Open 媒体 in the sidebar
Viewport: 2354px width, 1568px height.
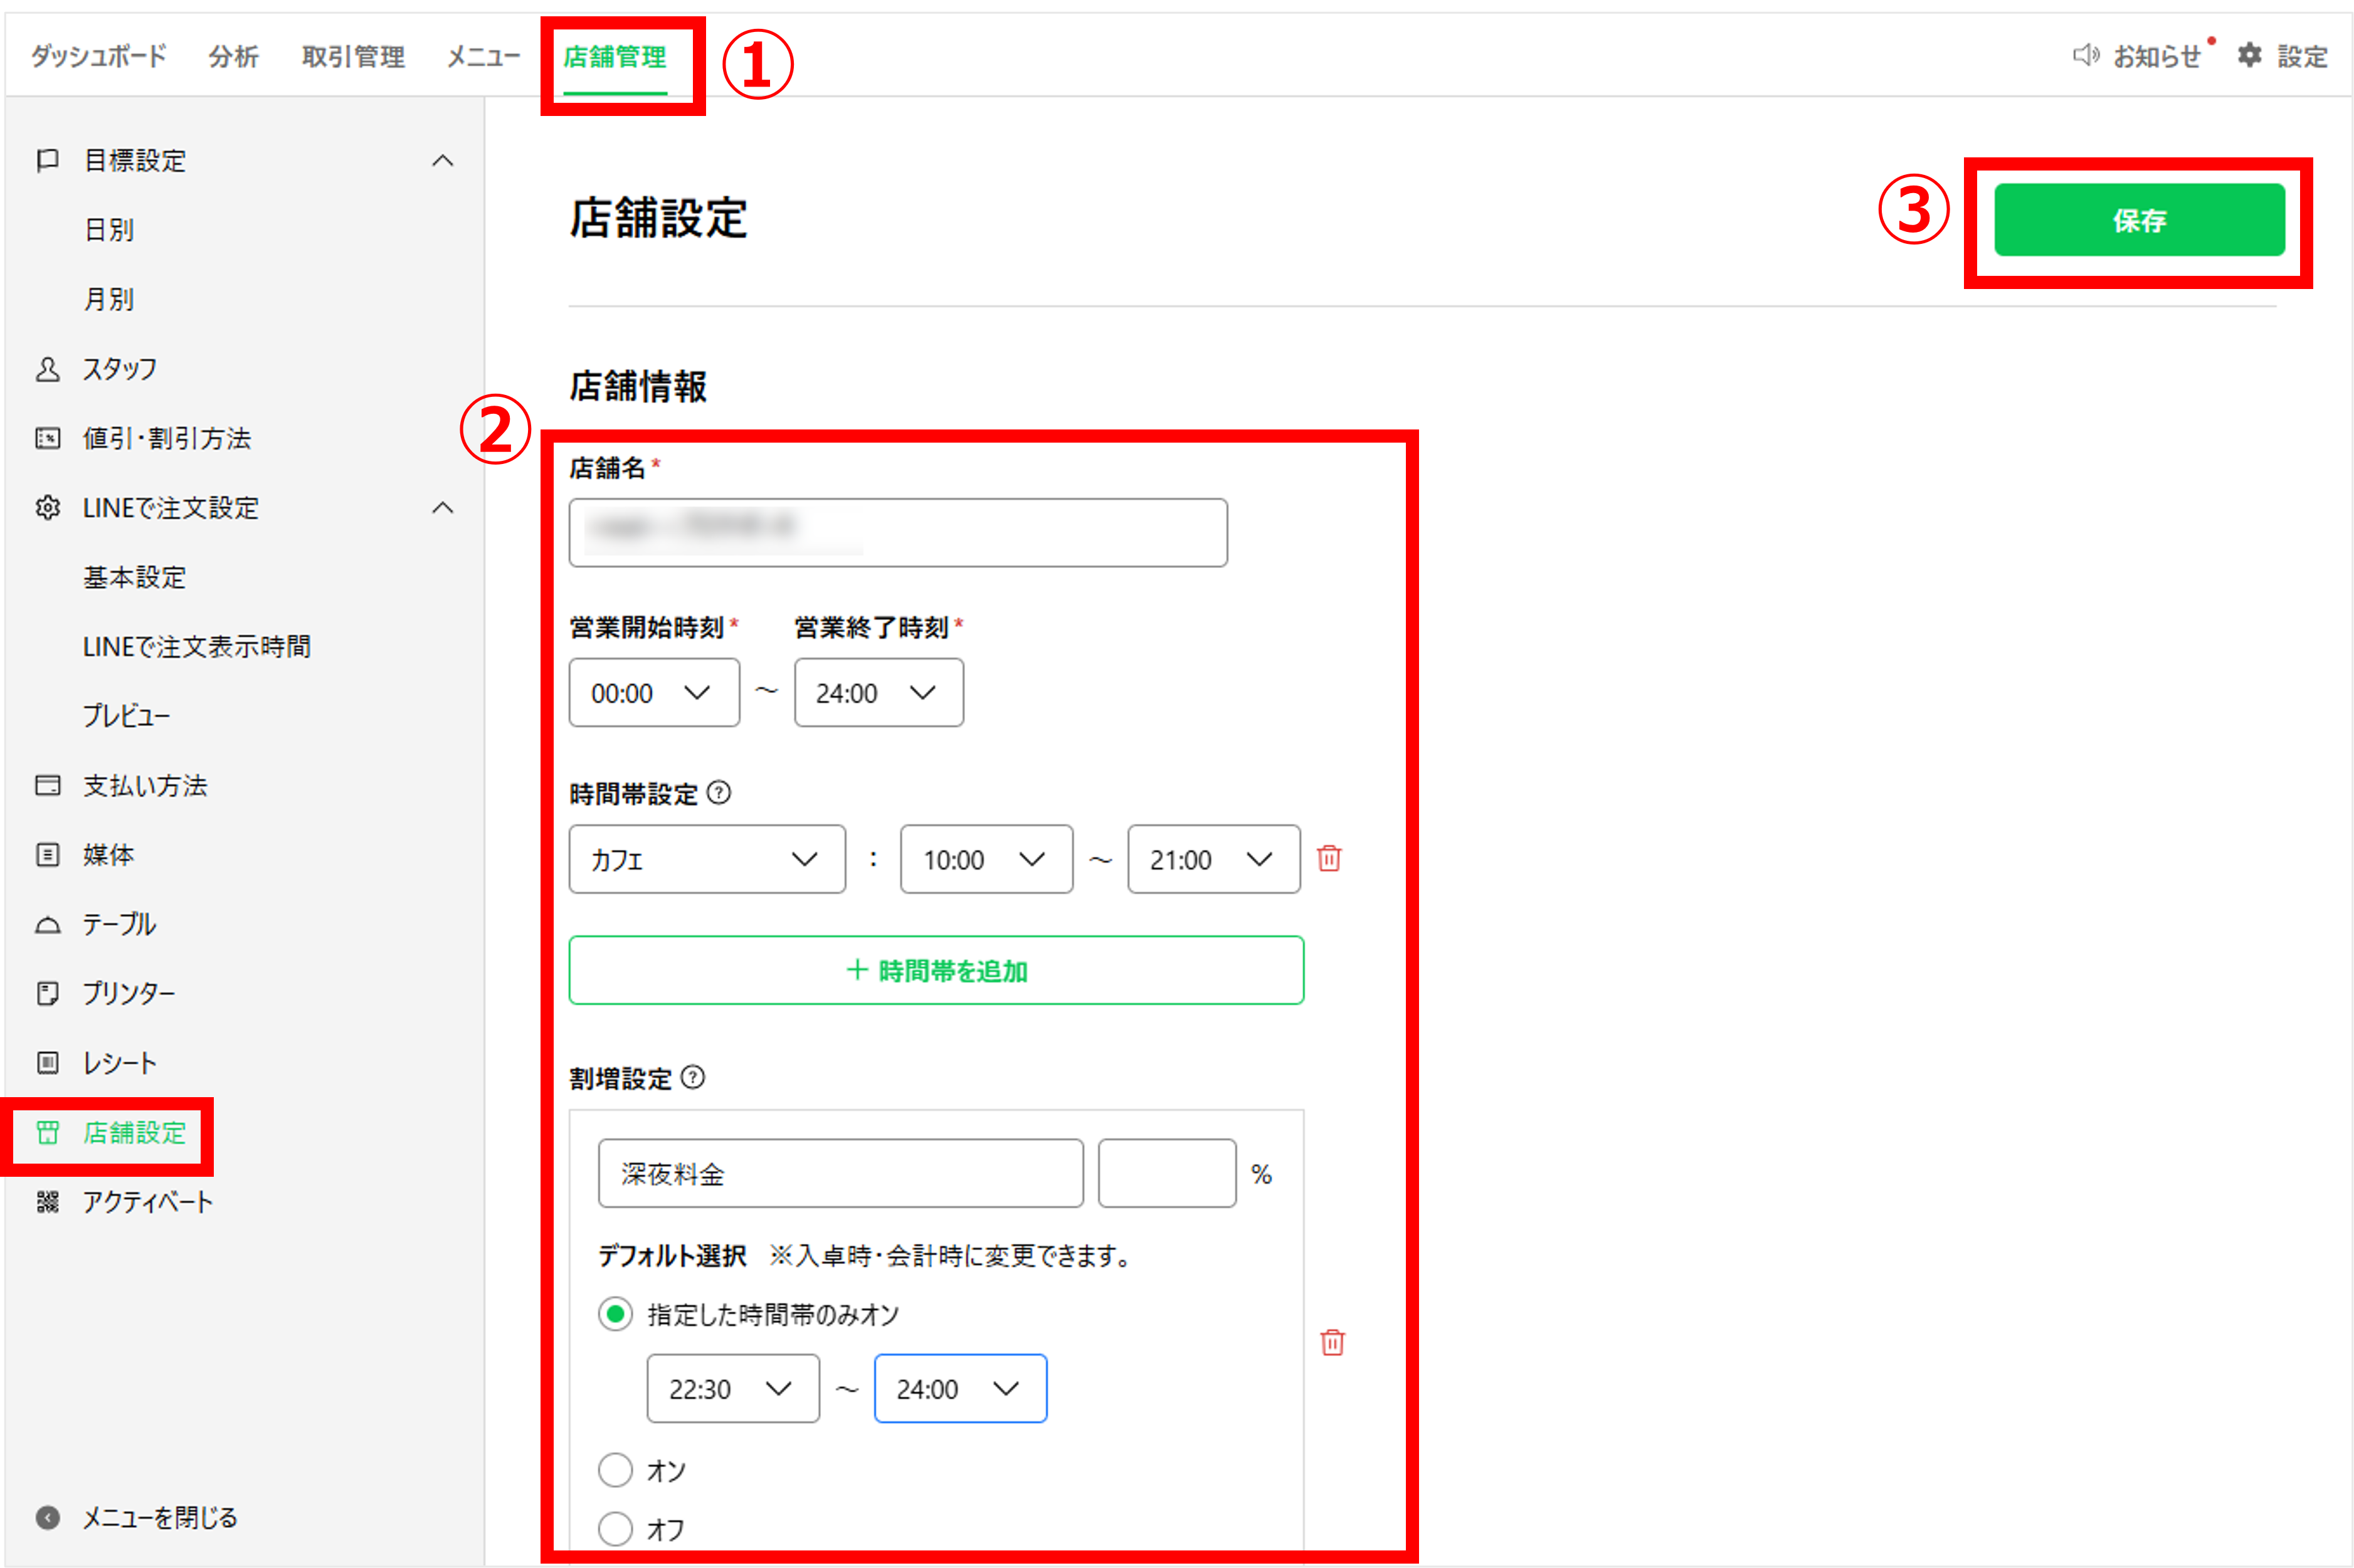point(109,855)
